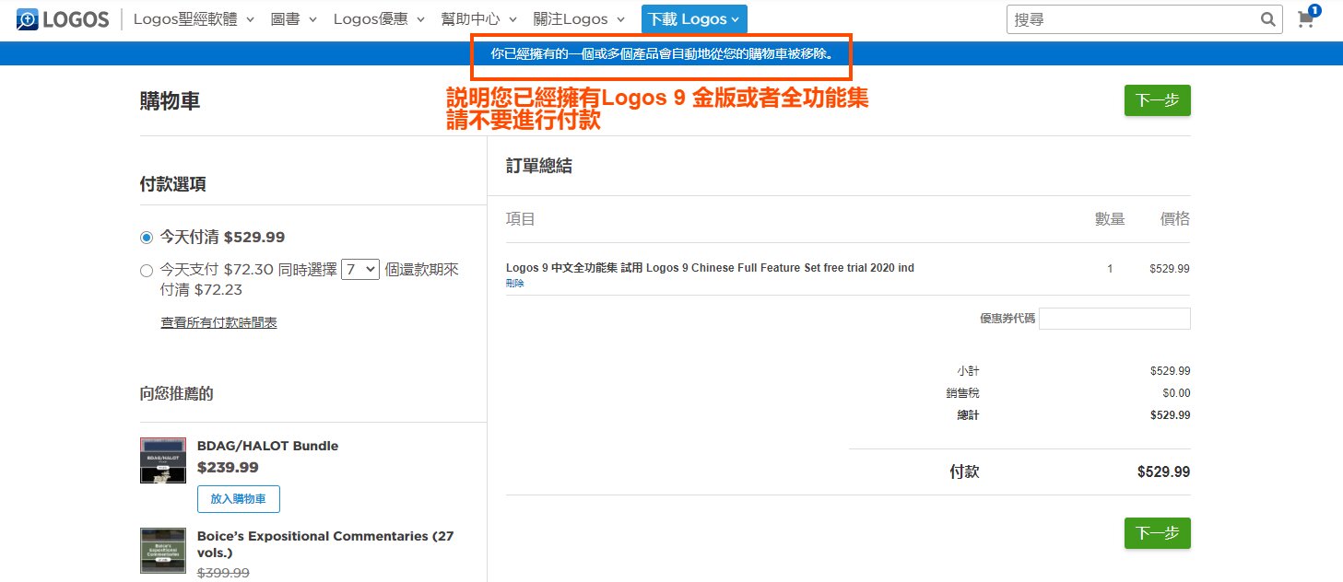Click the Boice's Expositional Commentaries thumbnail

coord(163,551)
